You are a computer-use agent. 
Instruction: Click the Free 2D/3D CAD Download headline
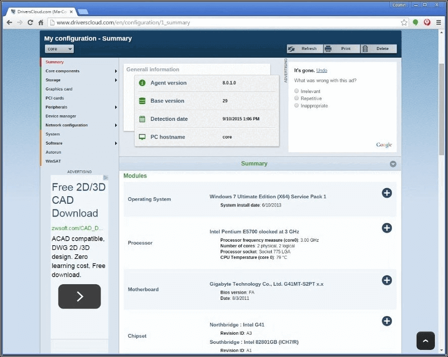point(79,200)
